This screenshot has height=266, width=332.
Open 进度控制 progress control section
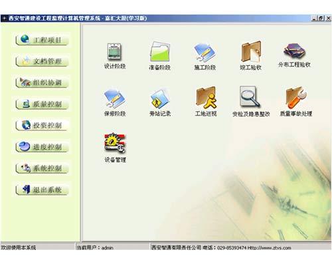click(x=42, y=147)
